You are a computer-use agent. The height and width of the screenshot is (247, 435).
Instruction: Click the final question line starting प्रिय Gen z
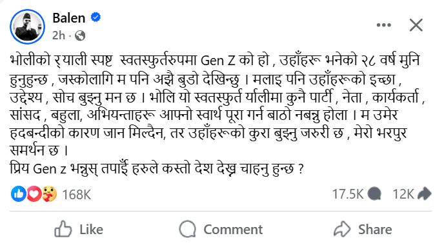[157, 168]
